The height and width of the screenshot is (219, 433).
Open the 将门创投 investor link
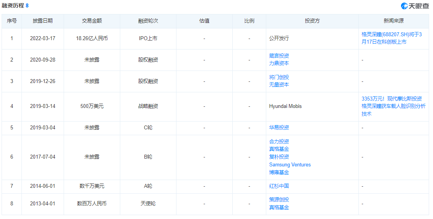coord(279,78)
